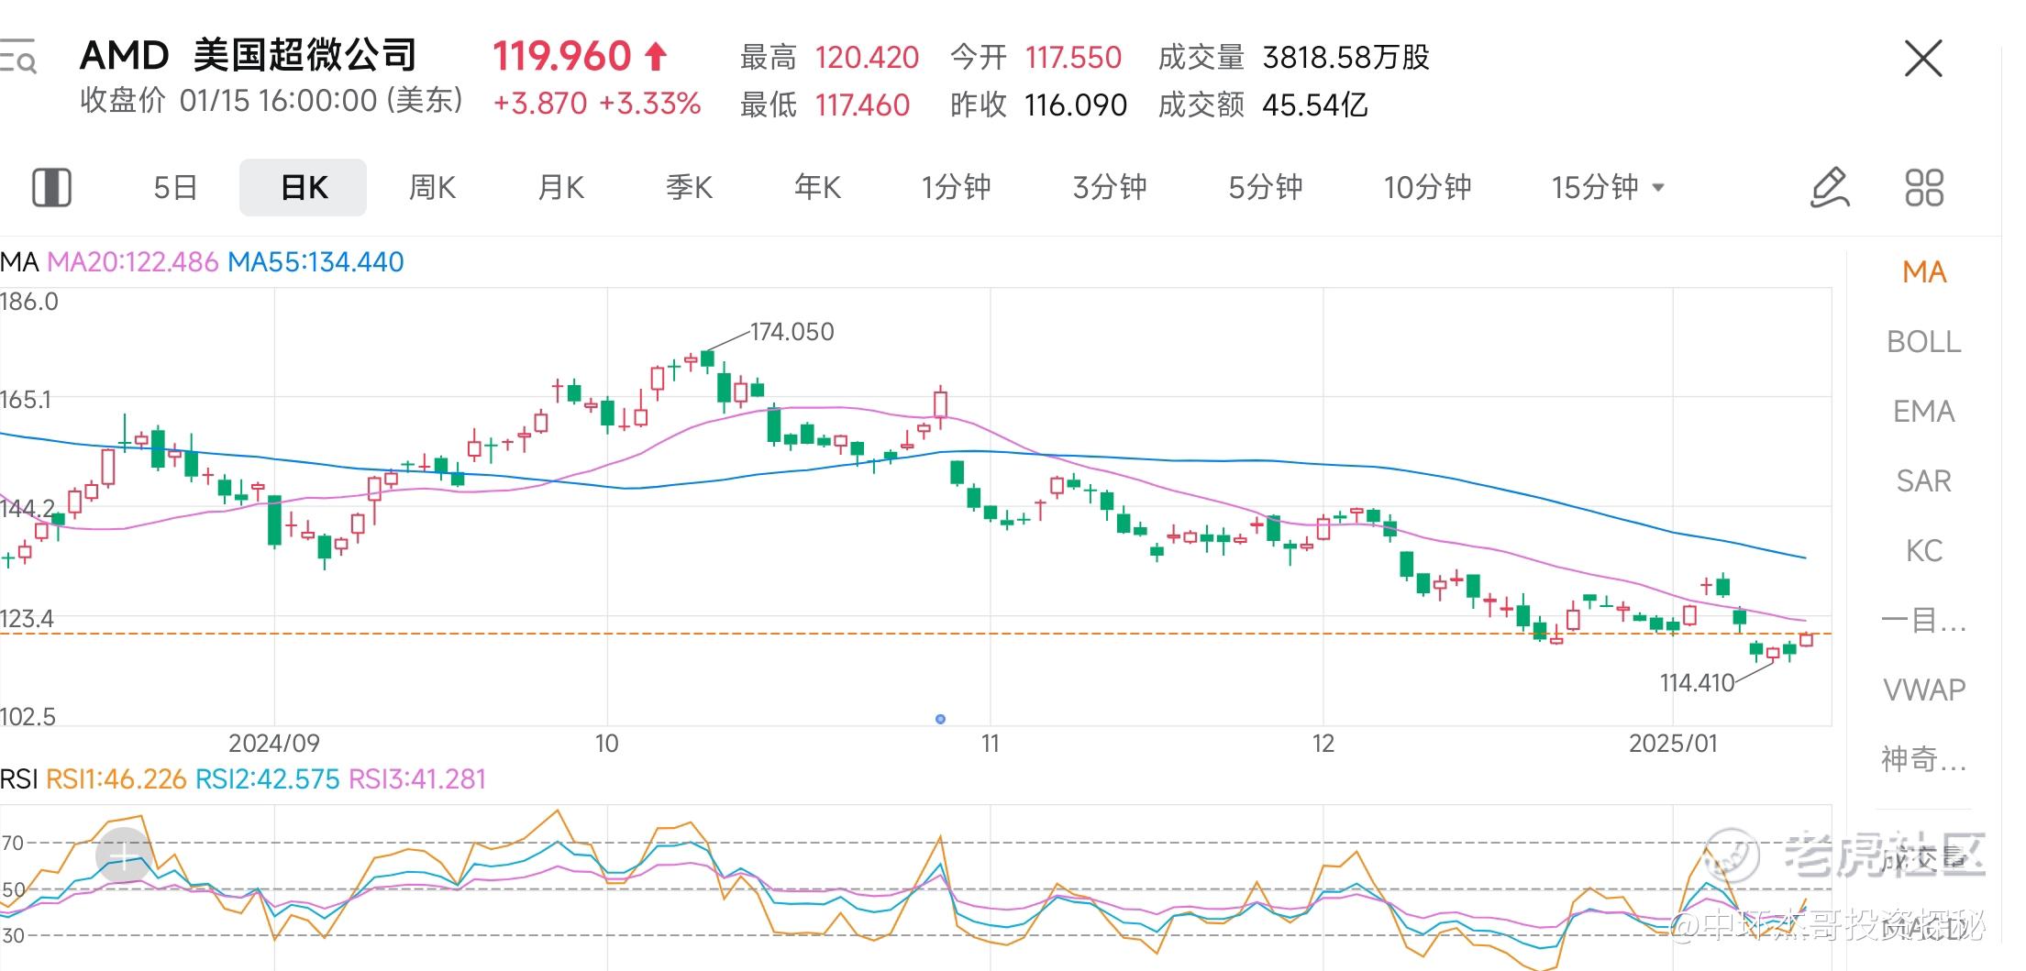Enable the BOLL indicator
Image resolution: width=2026 pixels, height=971 pixels.
1923,341
